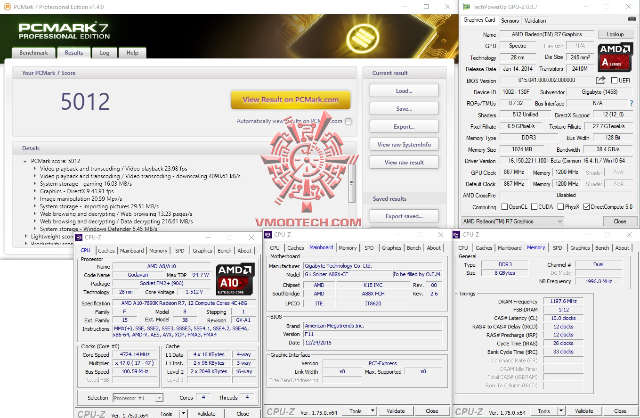This screenshot has height=418, width=640.
Task: Enable the OpenCL checkbox
Action: (x=505, y=207)
